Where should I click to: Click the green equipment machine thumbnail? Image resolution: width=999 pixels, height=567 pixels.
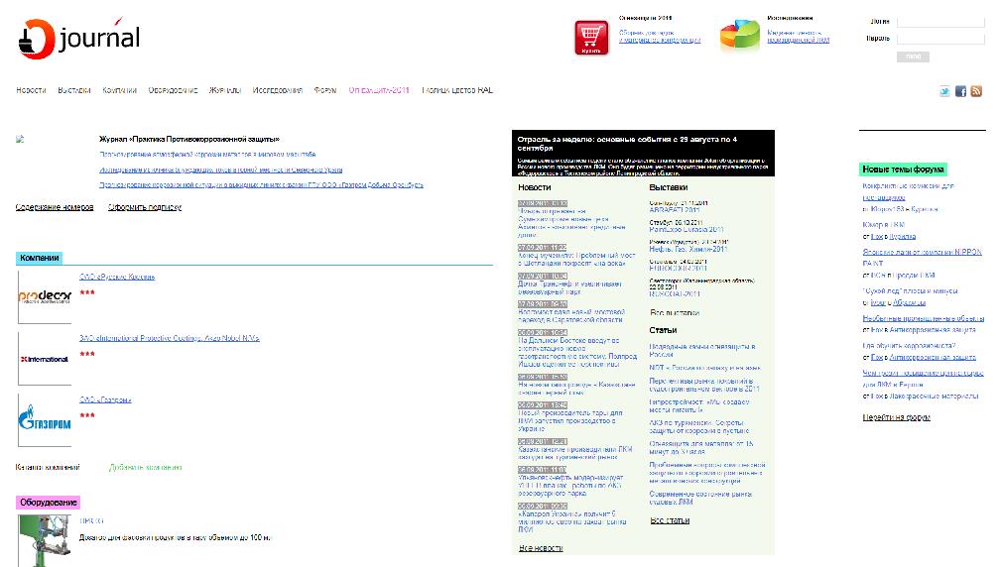45,541
